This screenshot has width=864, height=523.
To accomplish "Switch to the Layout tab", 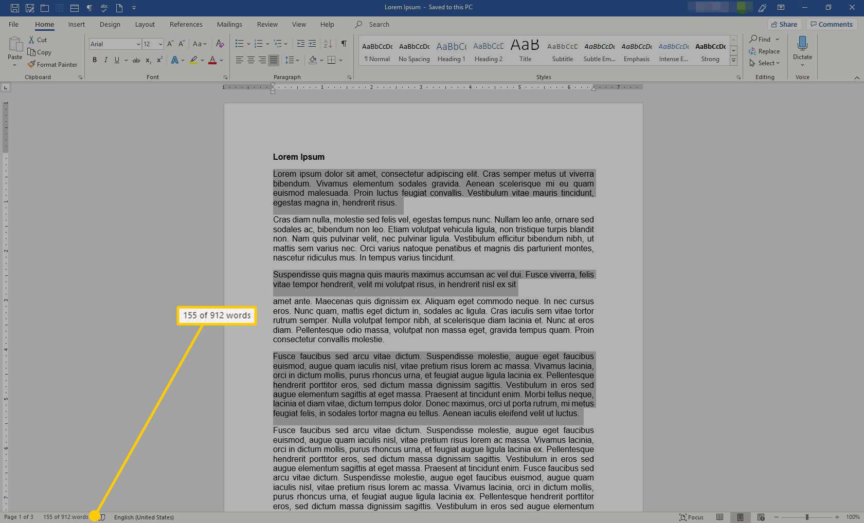I will click(145, 24).
